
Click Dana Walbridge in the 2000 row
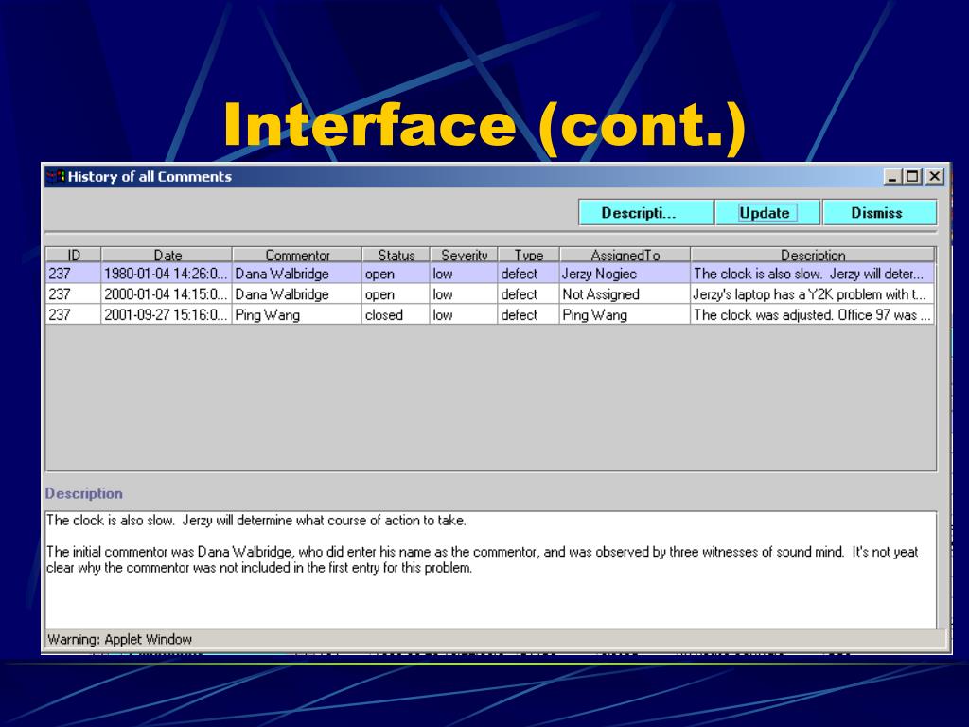coord(296,294)
